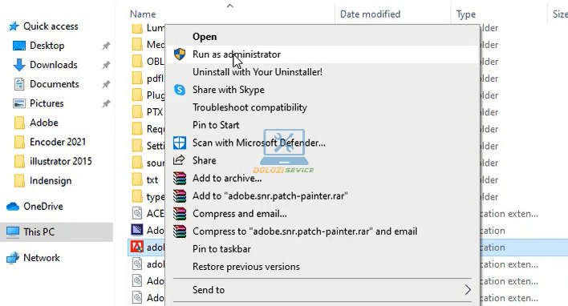This screenshot has width=568, height=306.
Task: Choose Scan with Microsoft Defender...
Action: [x=259, y=143]
